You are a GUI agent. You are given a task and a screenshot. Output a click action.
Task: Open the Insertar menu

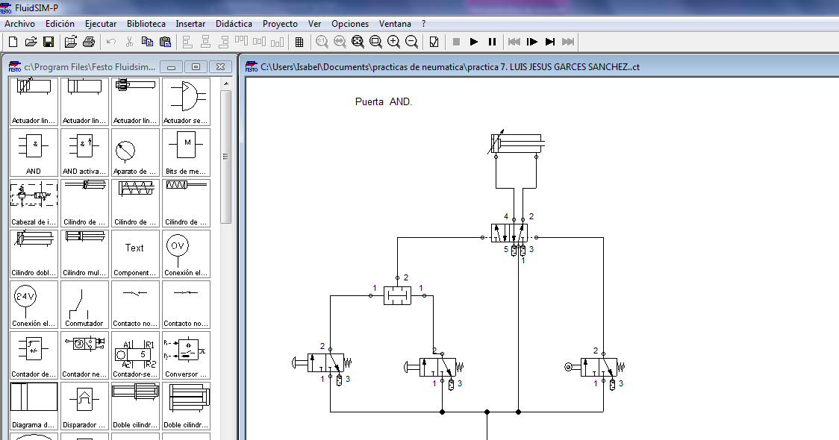click(x=190, y=24)
